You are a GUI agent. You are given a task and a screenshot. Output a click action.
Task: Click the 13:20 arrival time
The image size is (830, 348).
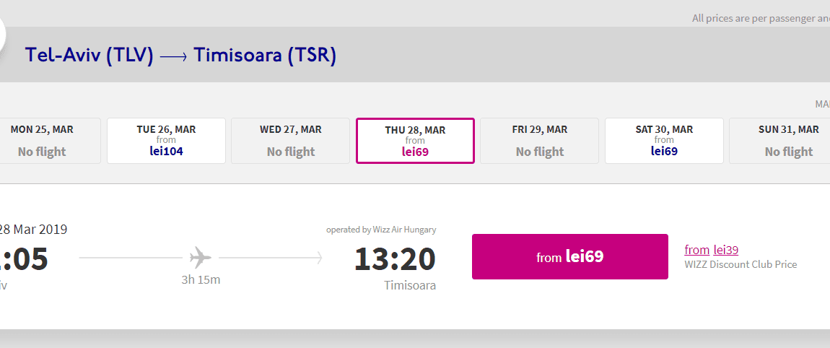coord(395,259)
